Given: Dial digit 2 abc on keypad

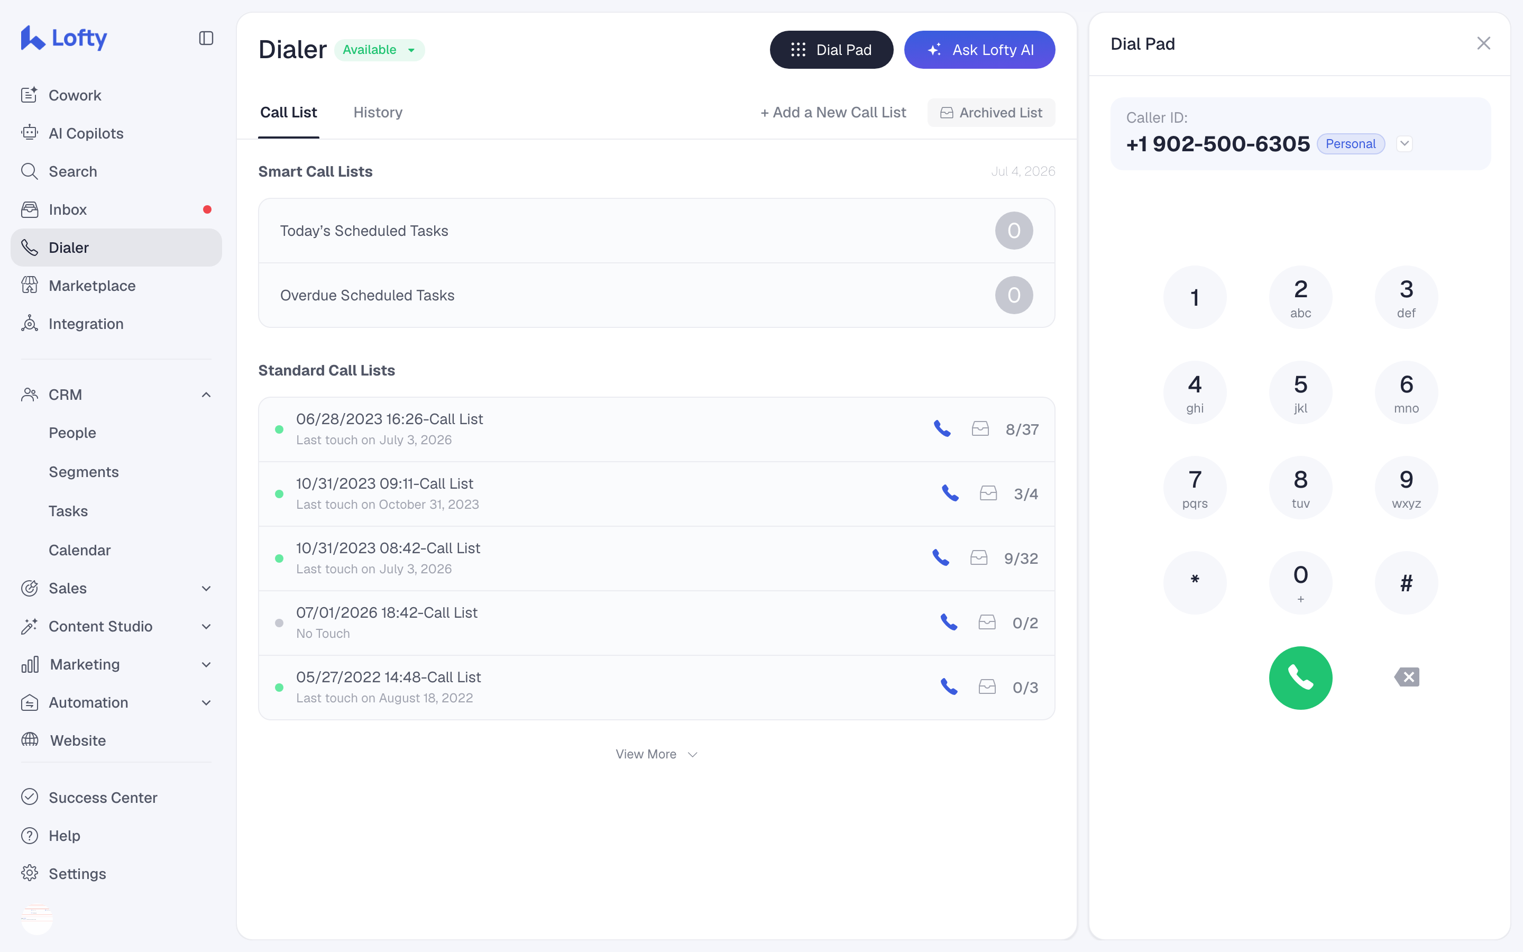Looking at the screenshot, I should 1300,297.
